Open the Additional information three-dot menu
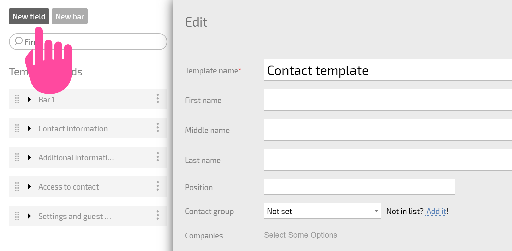 pos(157,157)
